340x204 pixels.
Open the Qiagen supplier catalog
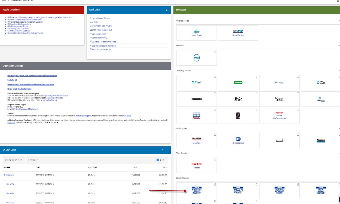click(197, 116)
